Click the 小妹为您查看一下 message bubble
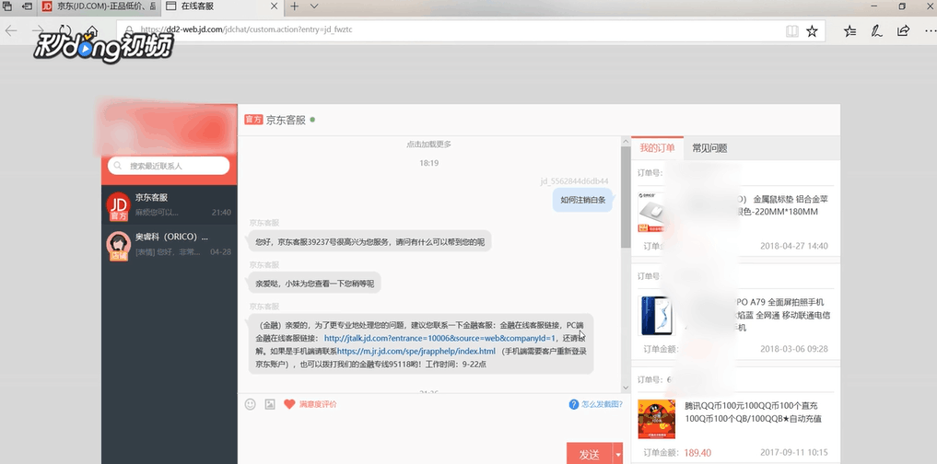 [314, 284]
